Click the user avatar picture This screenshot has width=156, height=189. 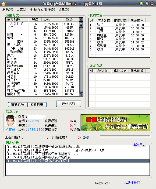(10, 121)
